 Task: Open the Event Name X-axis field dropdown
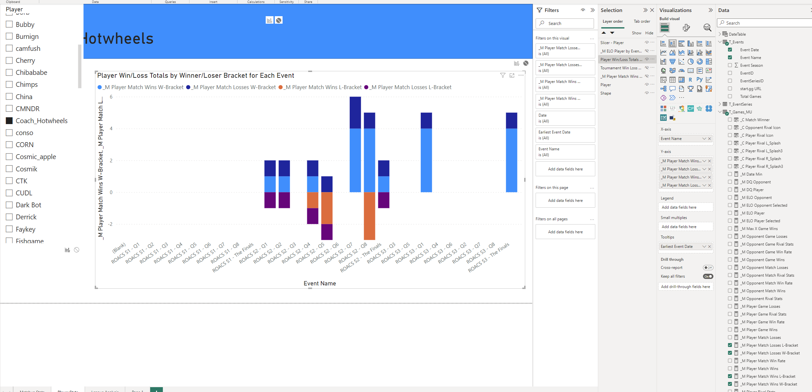click(x=704, y=139)
